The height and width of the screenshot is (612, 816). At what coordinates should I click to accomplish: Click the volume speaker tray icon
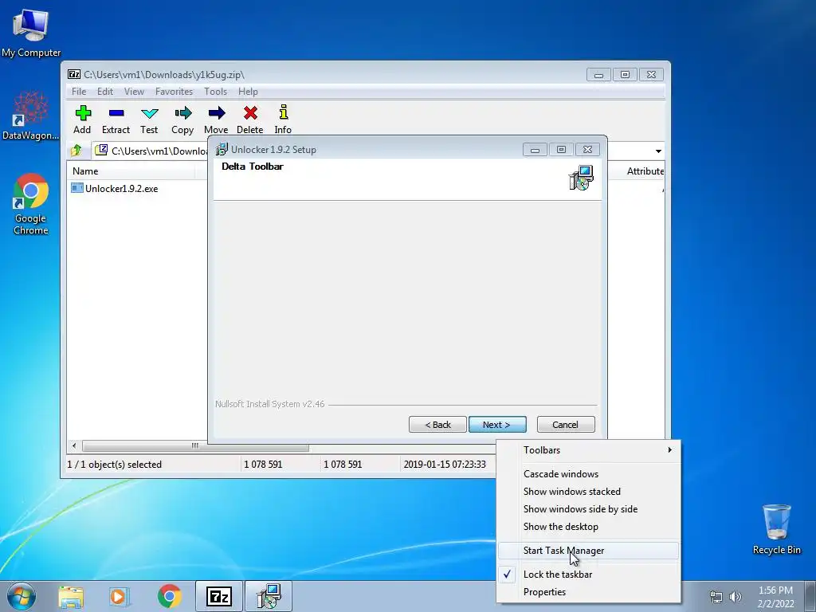pos(735,597)
